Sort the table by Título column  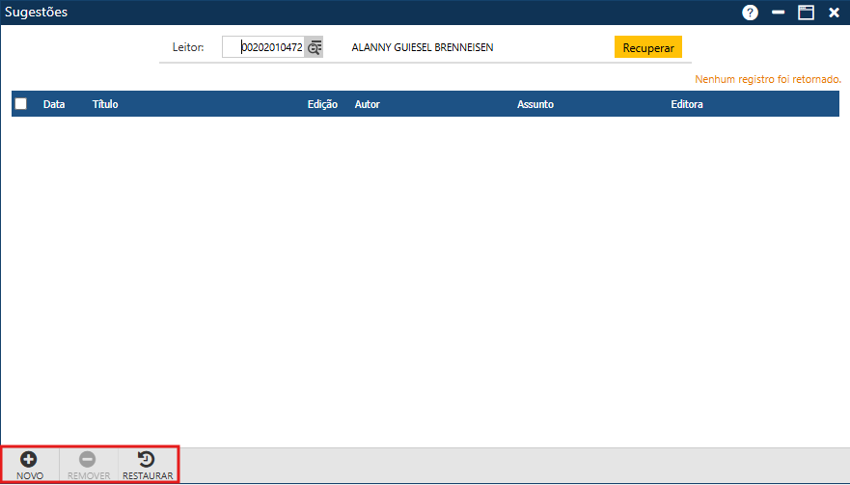pyautogui.click(x=105, y=104)
